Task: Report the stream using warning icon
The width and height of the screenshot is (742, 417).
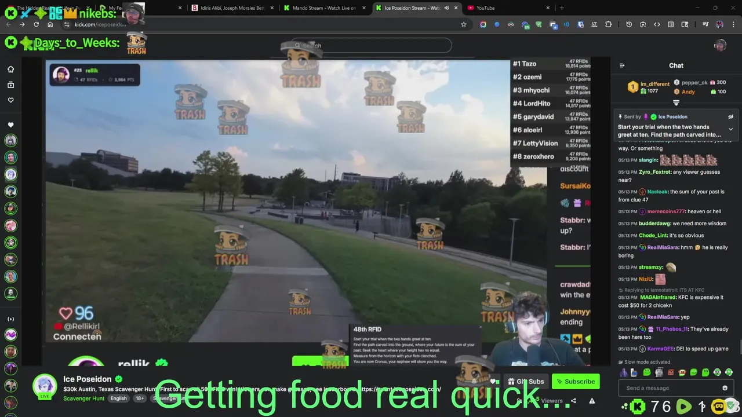Action: click(x=592, y=401)
